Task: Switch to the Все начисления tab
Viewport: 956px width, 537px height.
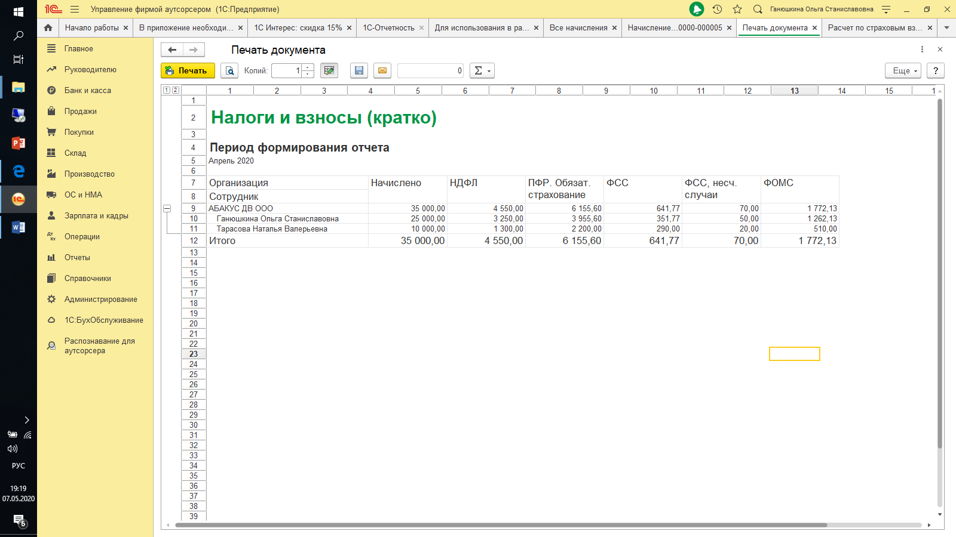Action: 578,27
